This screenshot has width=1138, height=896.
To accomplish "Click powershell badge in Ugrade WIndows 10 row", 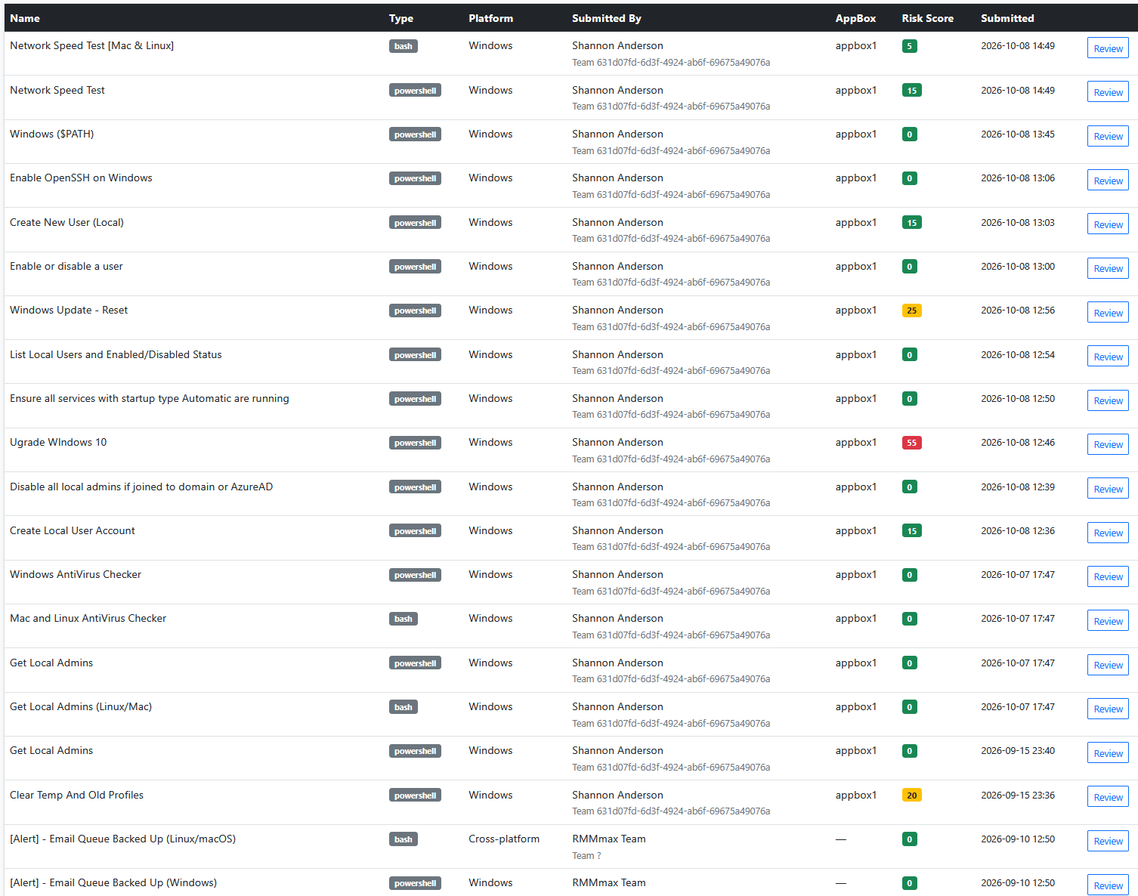I will pyautogui.click(x=415, y=443).
